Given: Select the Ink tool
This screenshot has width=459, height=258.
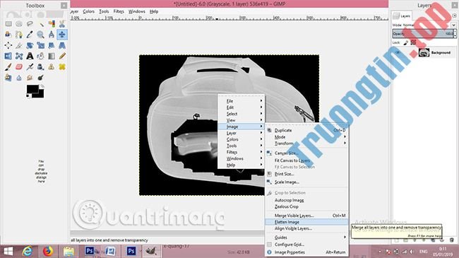Looking at the screenshot, I should (x=41, y=67).
